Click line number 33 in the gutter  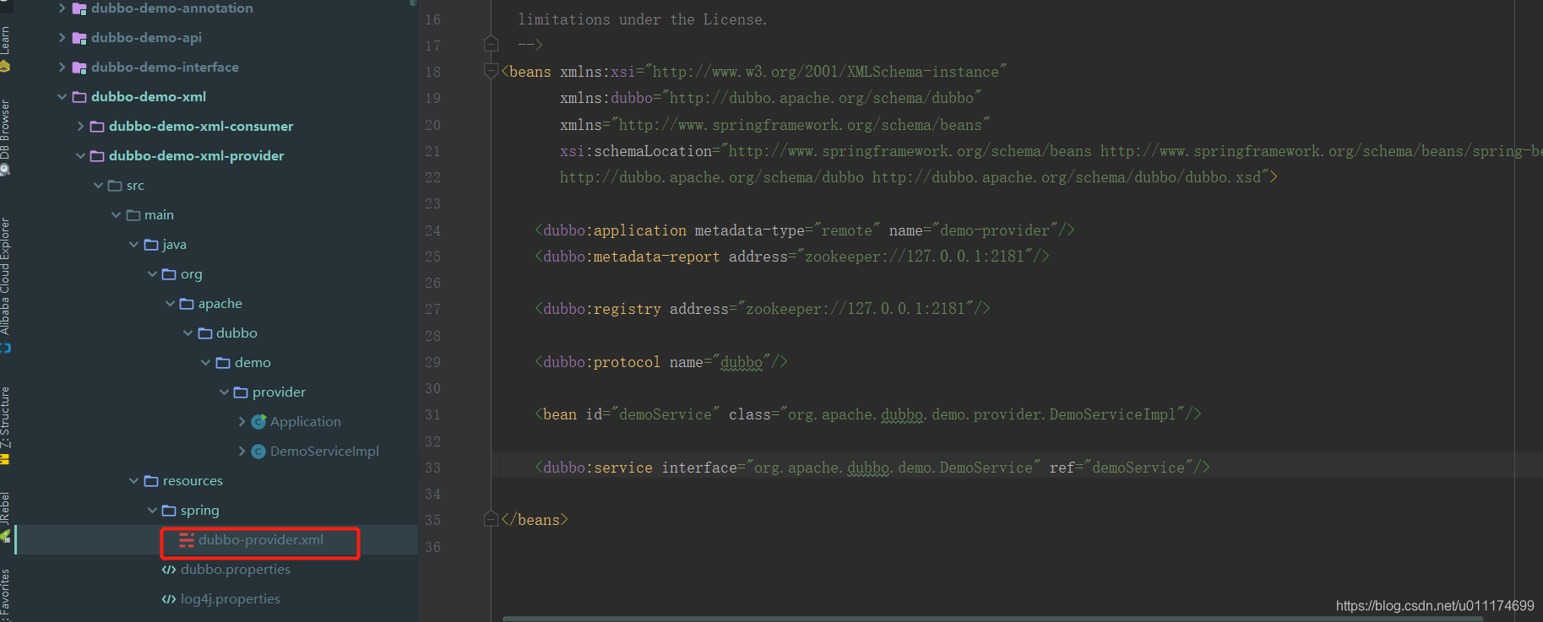point(433,468)
